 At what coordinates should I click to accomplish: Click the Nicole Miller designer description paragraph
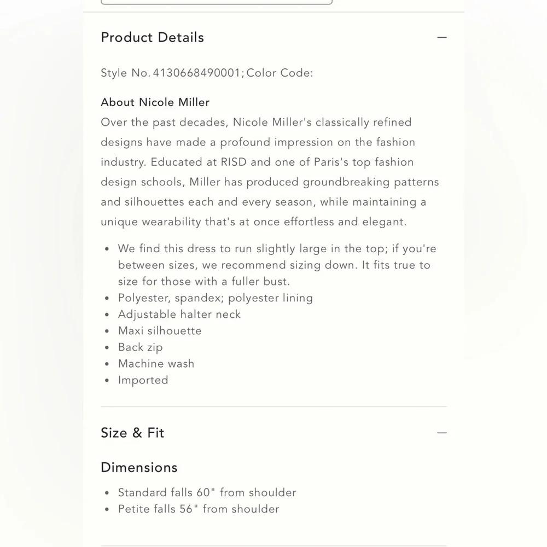(269, 172)
